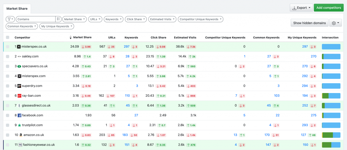
Task: Sort by the Competitor column header
Action: (x=22, y=37)
